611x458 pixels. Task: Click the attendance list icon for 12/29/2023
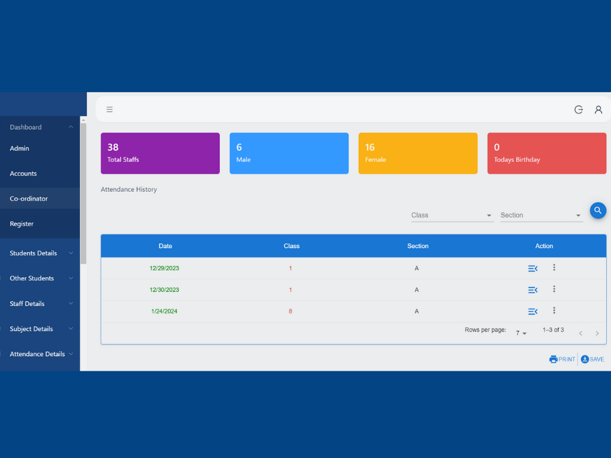532,268
